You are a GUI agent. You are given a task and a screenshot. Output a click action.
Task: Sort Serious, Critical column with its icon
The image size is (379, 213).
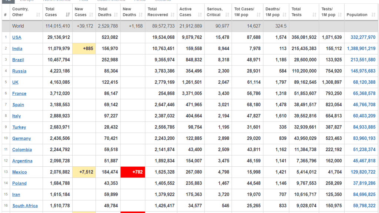pos(228,15)
